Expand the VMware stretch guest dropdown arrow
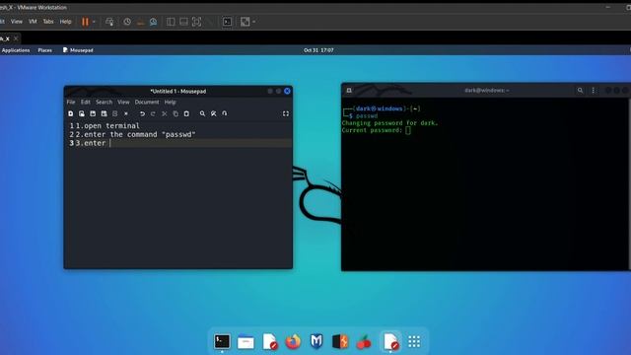631x355 pixels. coord(254,22)
